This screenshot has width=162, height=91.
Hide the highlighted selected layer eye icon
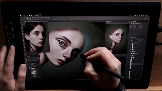[x=129, y=64]
